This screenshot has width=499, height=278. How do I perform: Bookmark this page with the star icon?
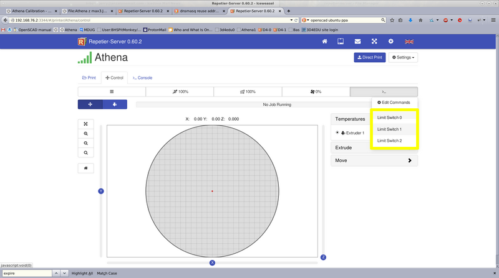pyautogui.click(x=392, y=20)
